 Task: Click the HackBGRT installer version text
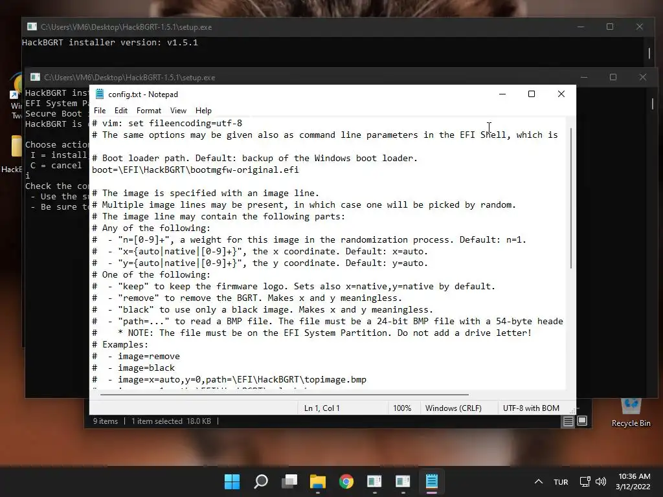coord(110,42)
